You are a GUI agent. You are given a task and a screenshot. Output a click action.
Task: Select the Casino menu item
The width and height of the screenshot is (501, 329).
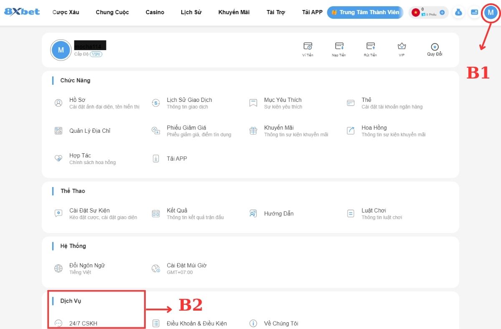tap(155, 12)
